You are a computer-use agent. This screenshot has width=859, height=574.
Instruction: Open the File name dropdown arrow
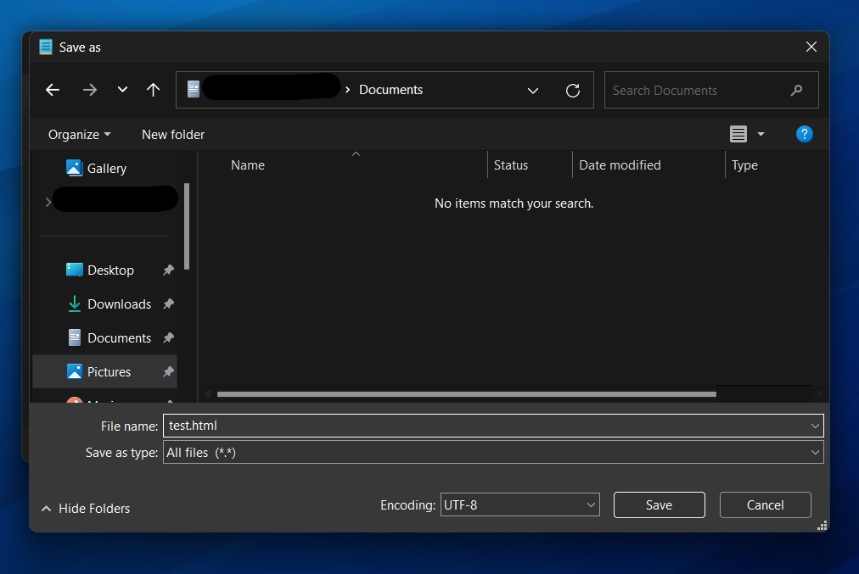point(815,426)
